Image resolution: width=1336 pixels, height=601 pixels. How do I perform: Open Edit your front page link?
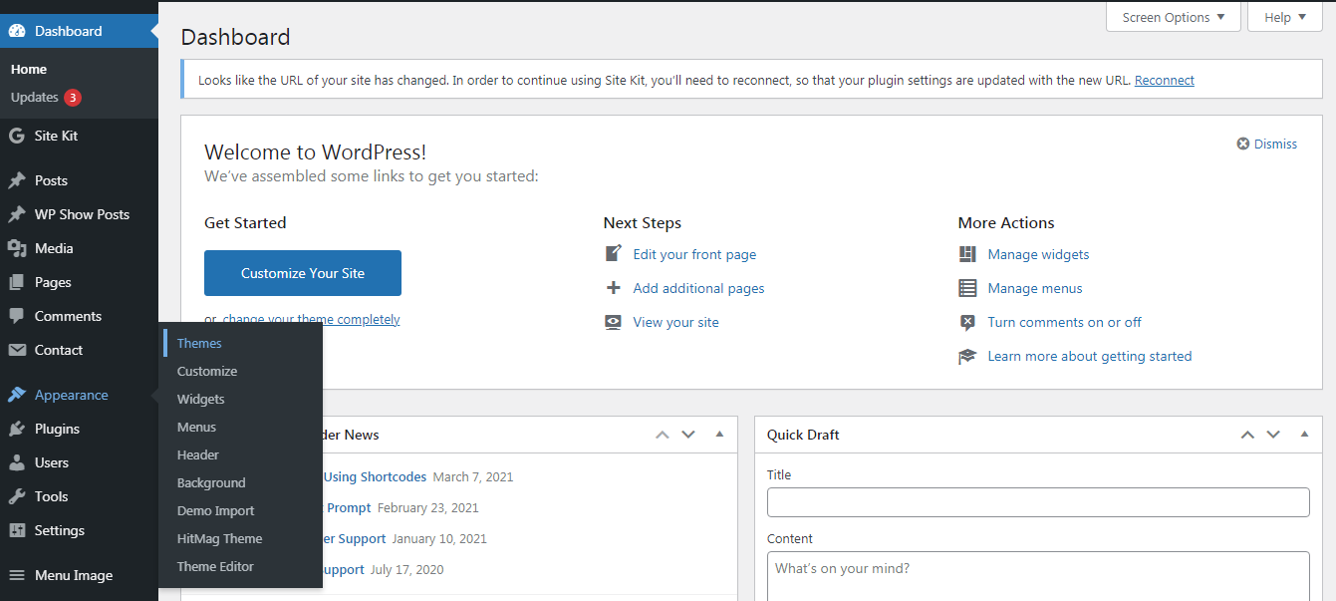click(x=694, y=254)
